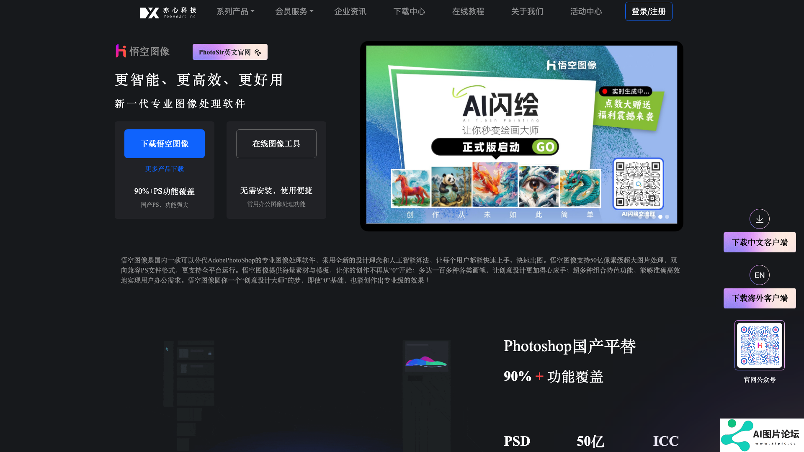804x452 pixels.
Task: Open the 更多产品下载 link
Action: [x=165, y=169]
